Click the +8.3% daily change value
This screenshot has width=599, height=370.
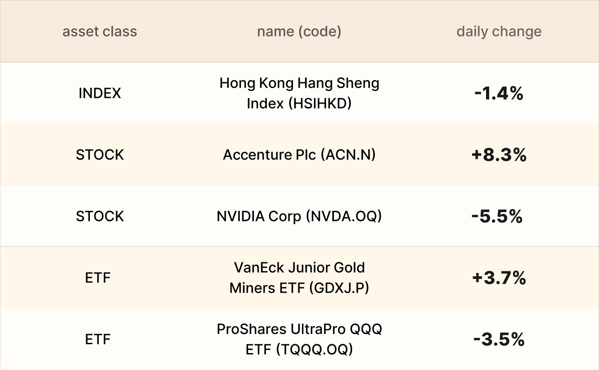pyautogui.click(x=499, y=155)
